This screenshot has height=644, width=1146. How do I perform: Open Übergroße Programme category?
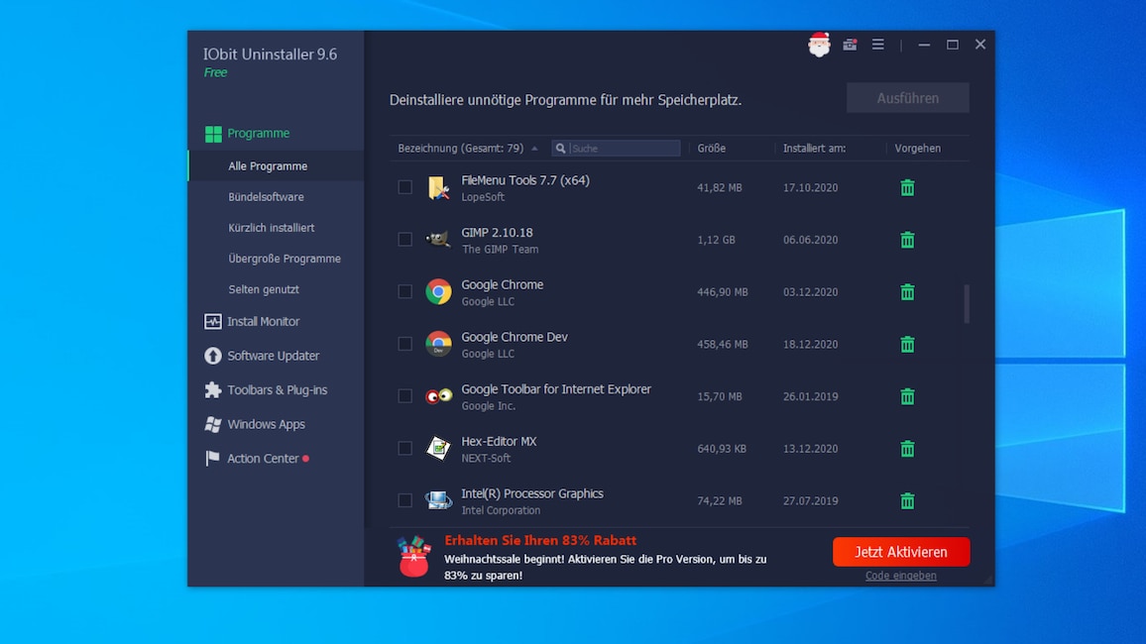pos(285,259)
